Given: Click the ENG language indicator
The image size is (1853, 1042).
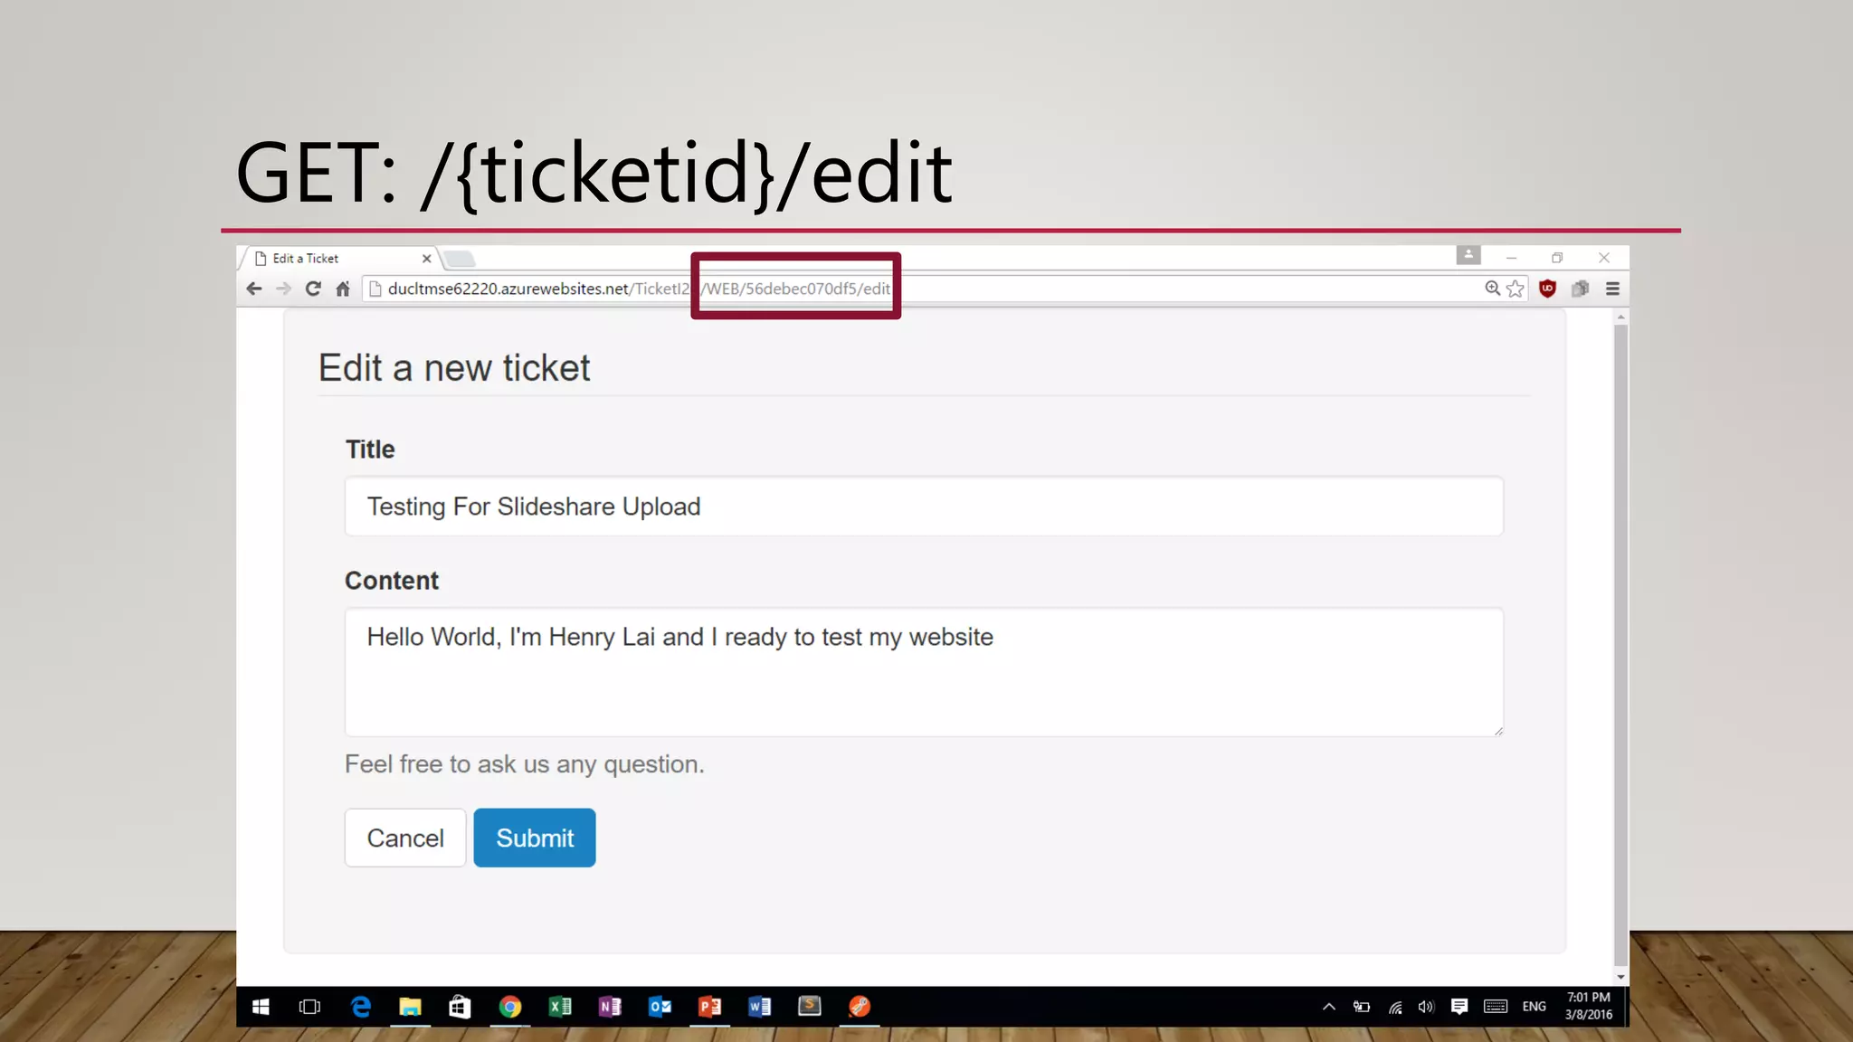Looking at the screenshot, I should click(x=1535, y=1007).
